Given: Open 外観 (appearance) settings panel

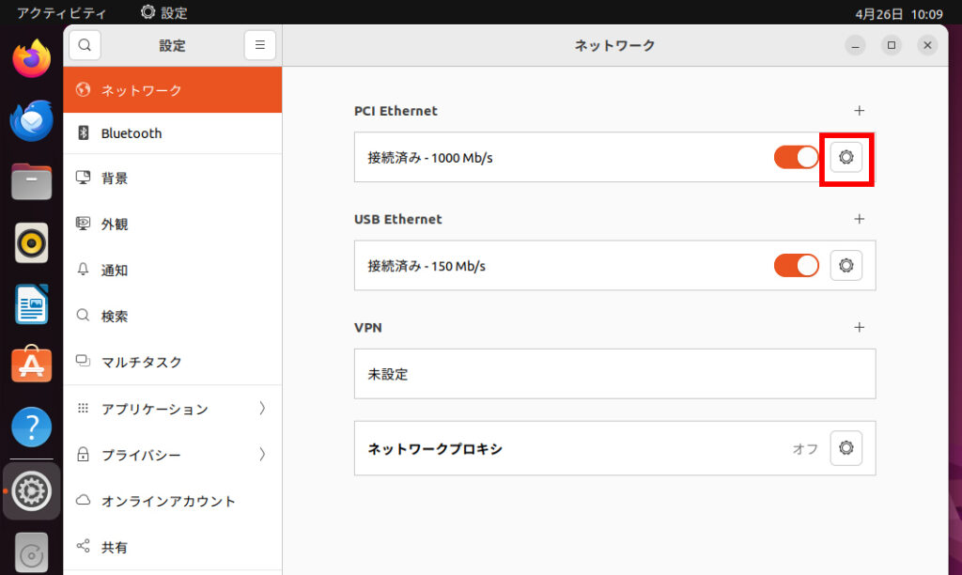Looking at the screenshot, I should (x=173, y=224).
